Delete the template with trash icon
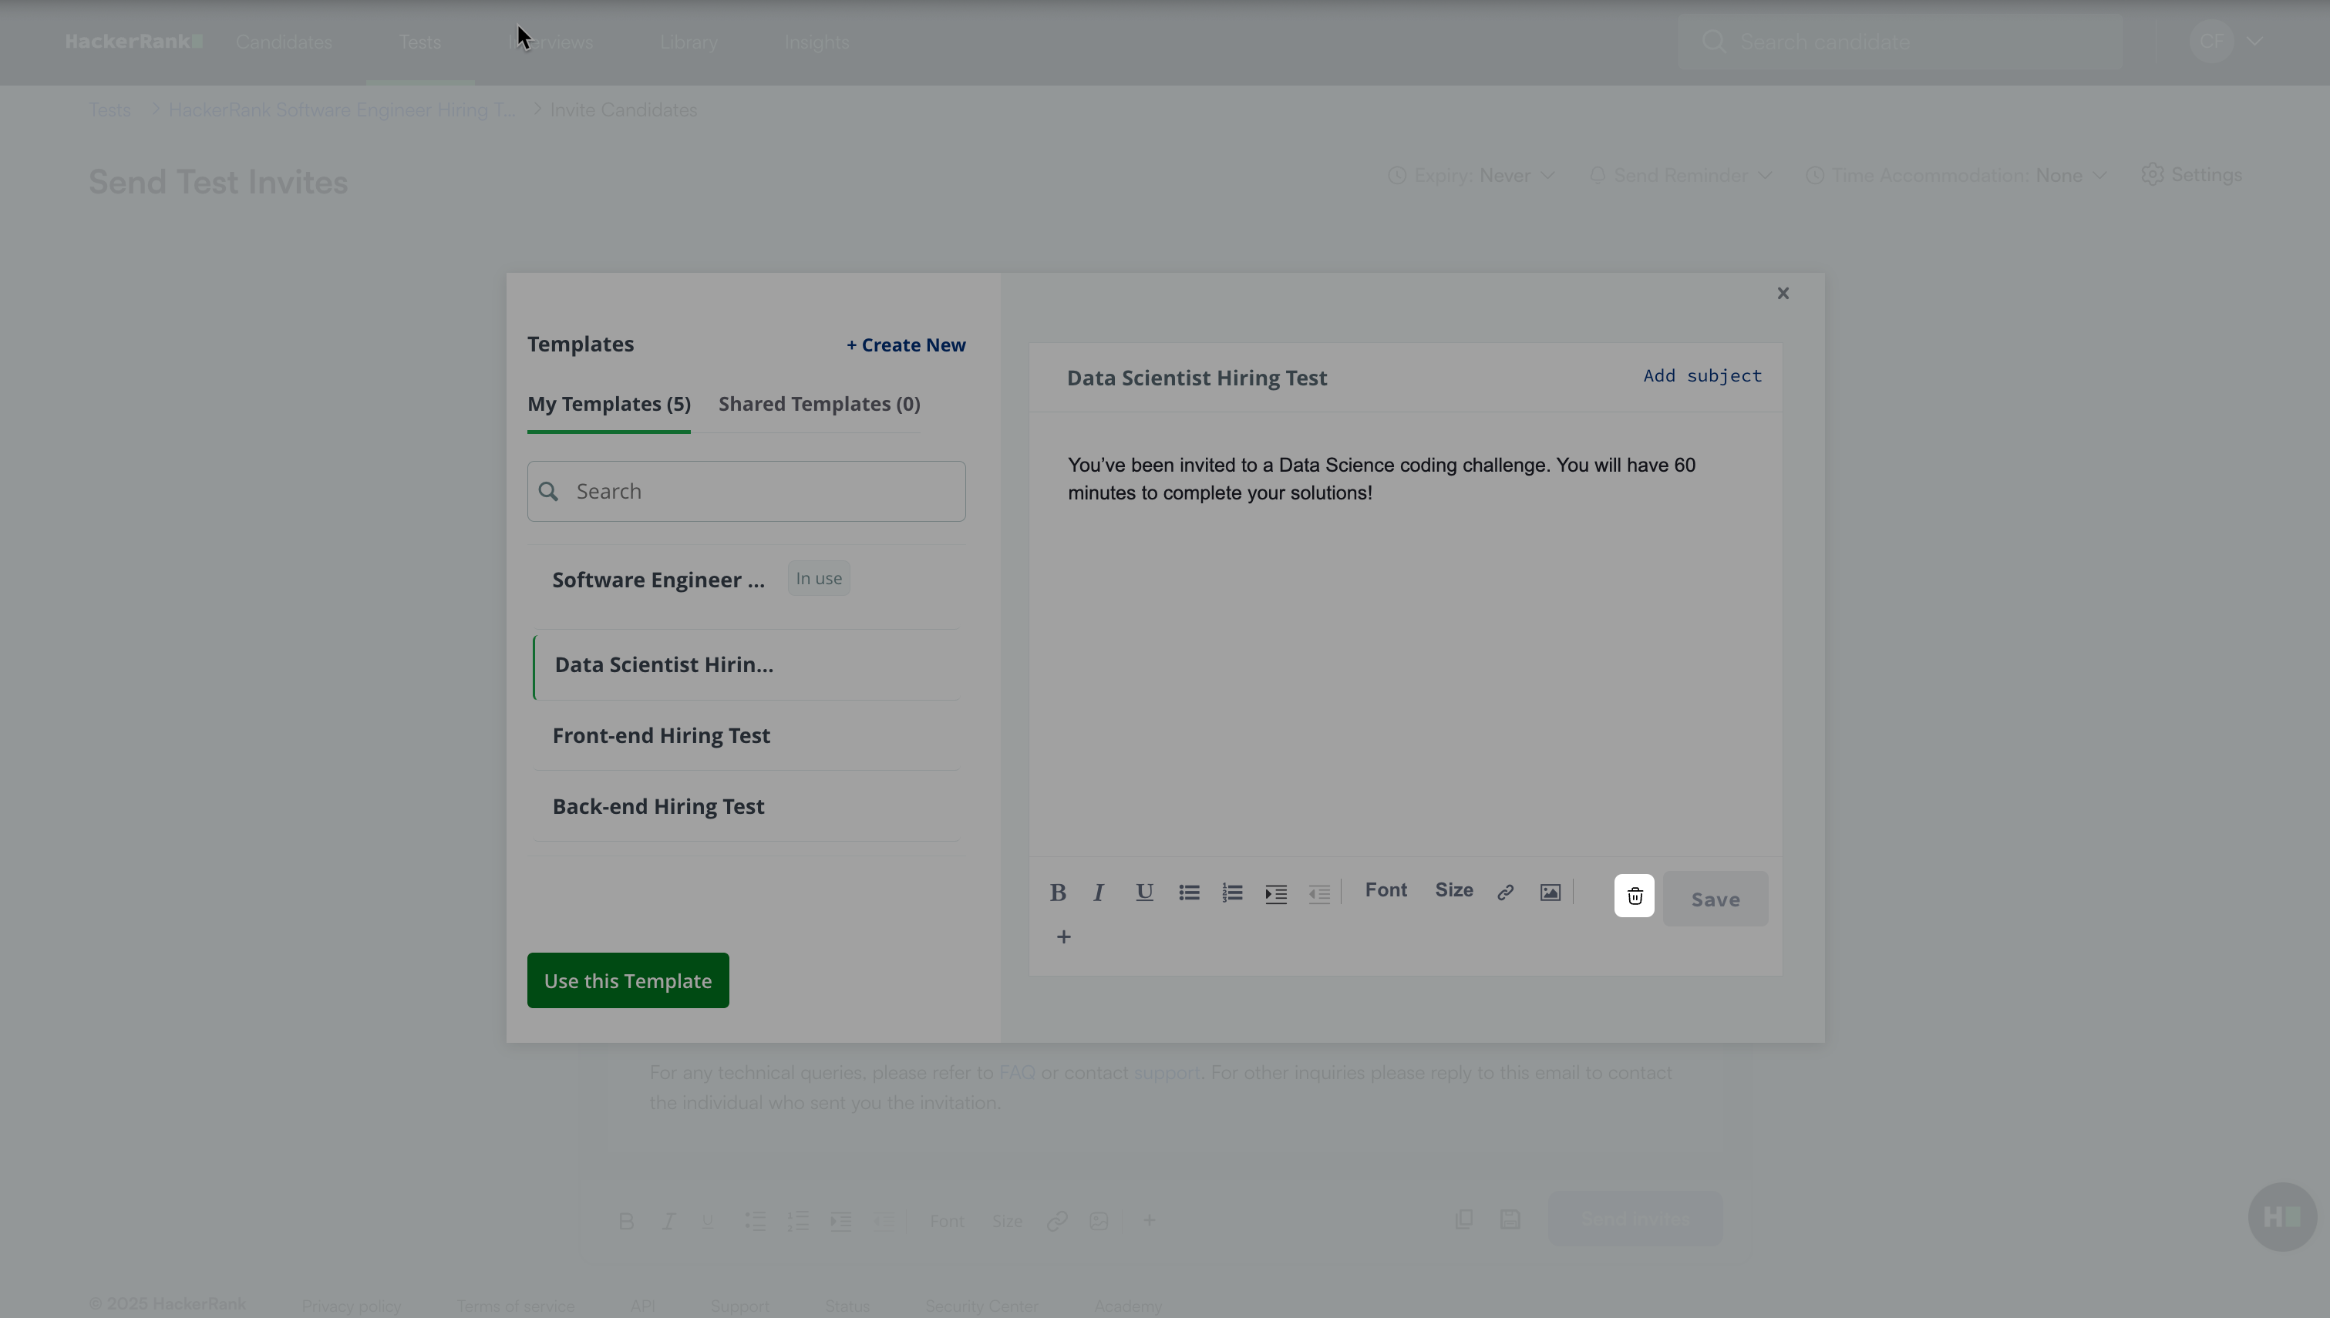Screen dimensions: 2330x1318 point(1634,896)
